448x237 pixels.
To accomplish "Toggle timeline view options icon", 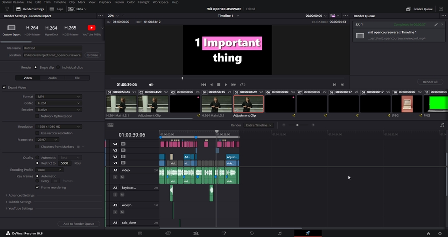I will click(x=111, y=125).
